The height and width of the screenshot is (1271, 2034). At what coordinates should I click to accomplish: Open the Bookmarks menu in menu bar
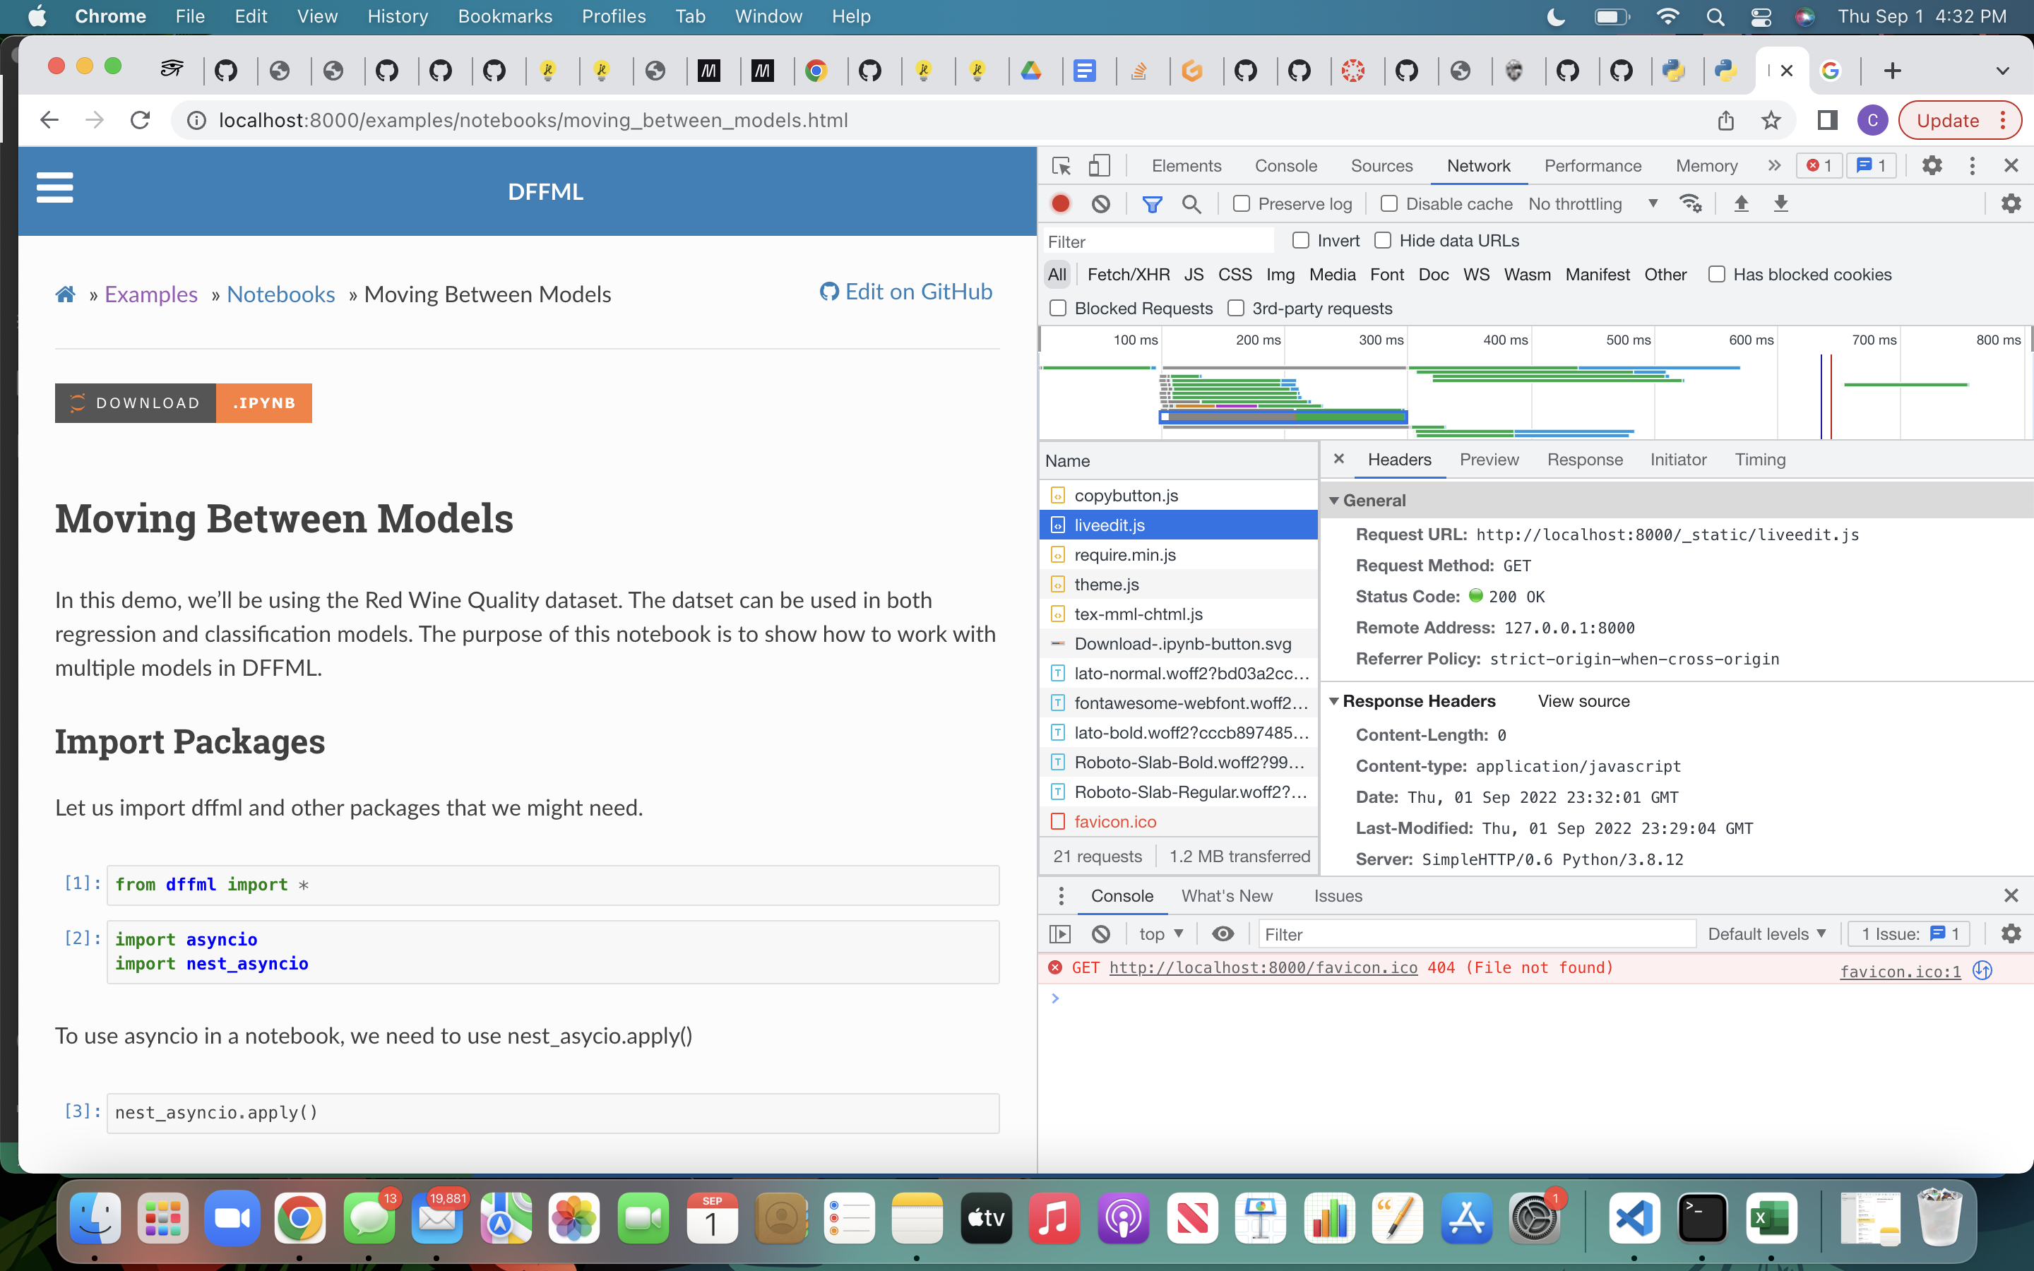pyautogui.click(x=504, y=16)
